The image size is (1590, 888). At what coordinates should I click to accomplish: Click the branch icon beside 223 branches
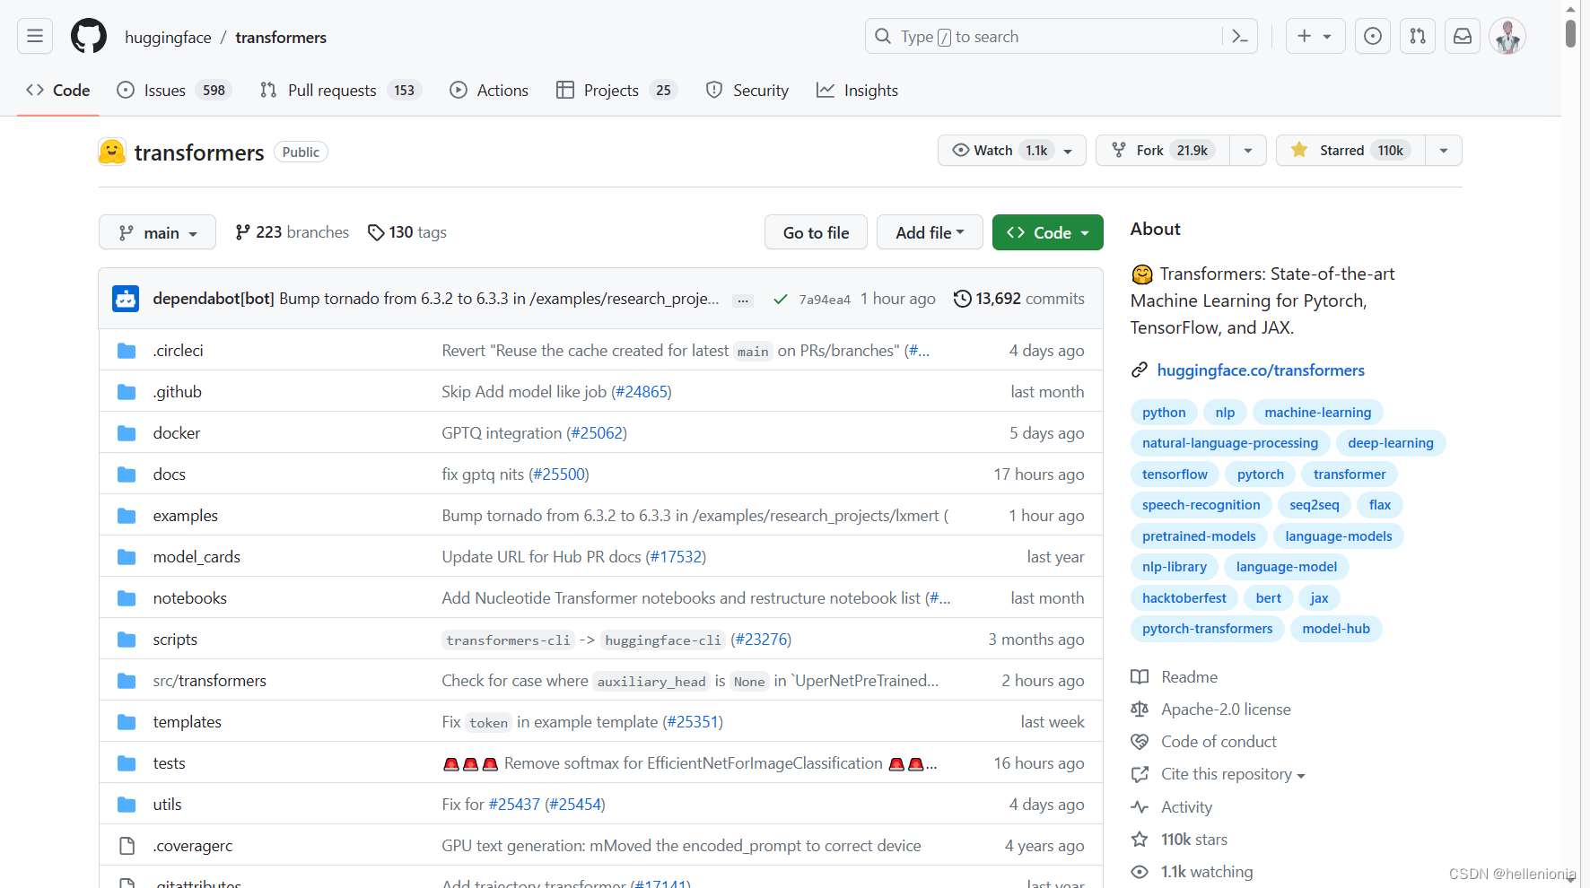(x=242, y=232)
